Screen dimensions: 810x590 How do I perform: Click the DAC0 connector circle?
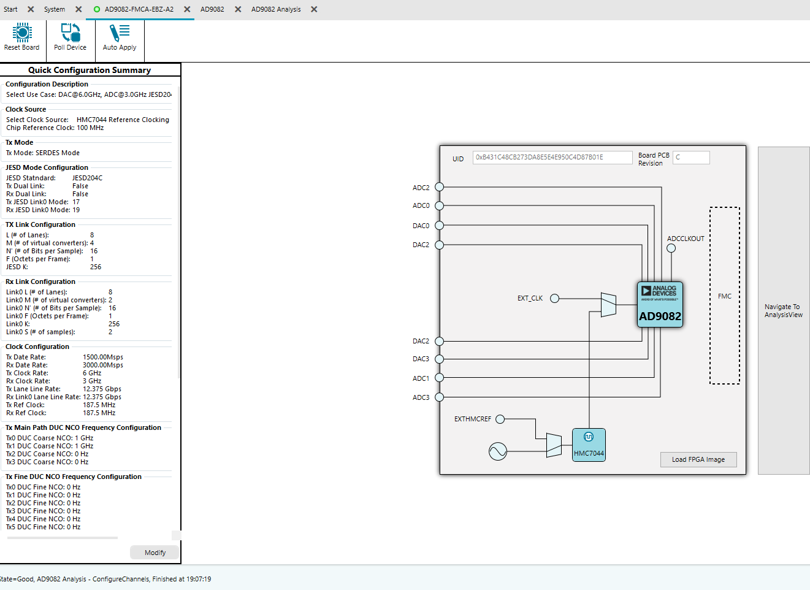pyautogui.click(x=439, y=226)
